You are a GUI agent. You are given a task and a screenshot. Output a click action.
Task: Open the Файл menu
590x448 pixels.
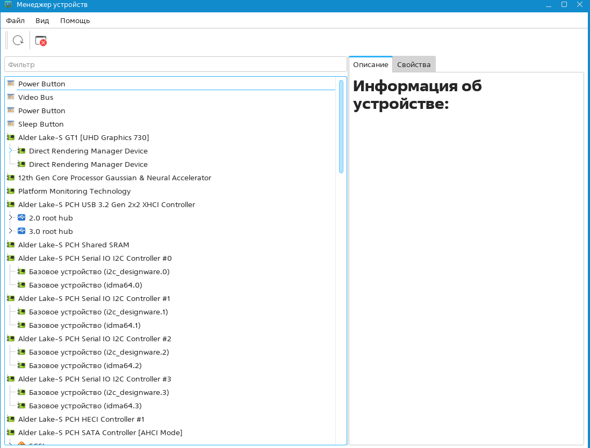(15, 20)
